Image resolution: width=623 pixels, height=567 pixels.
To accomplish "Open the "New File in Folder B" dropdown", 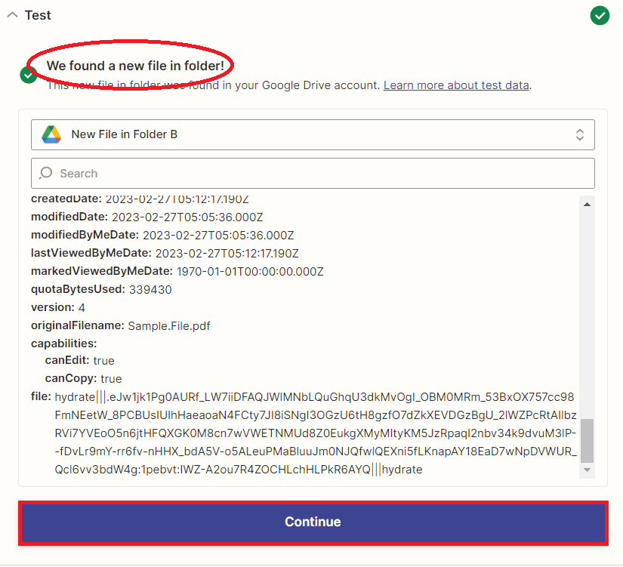I will pos(312,134).
